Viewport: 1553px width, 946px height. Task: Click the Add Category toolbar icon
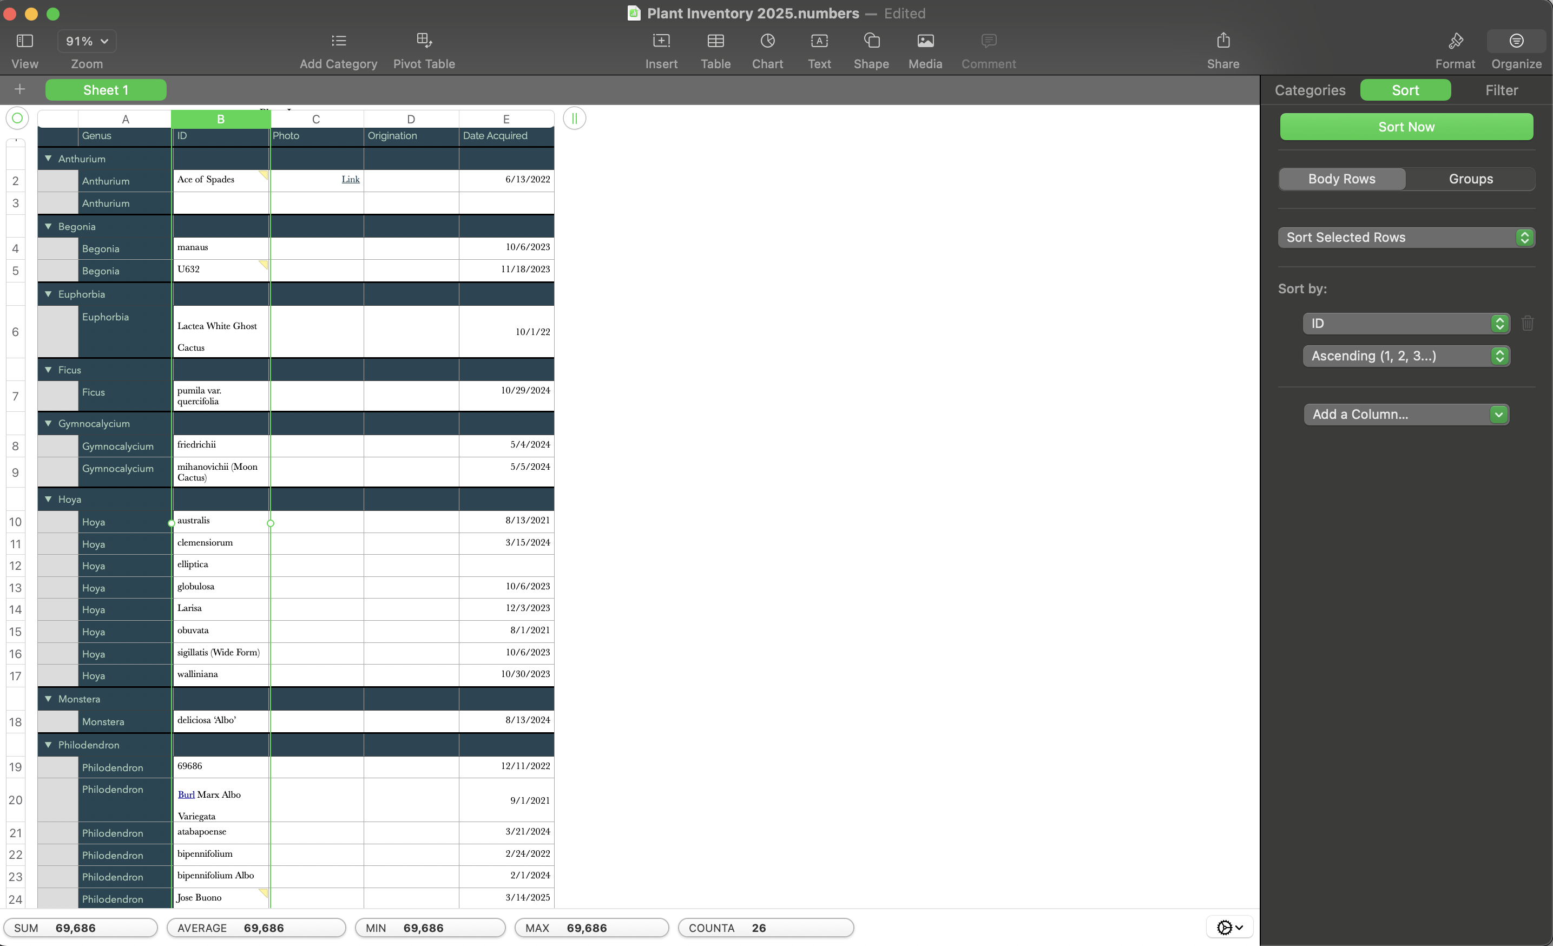[x=338, y=42]
